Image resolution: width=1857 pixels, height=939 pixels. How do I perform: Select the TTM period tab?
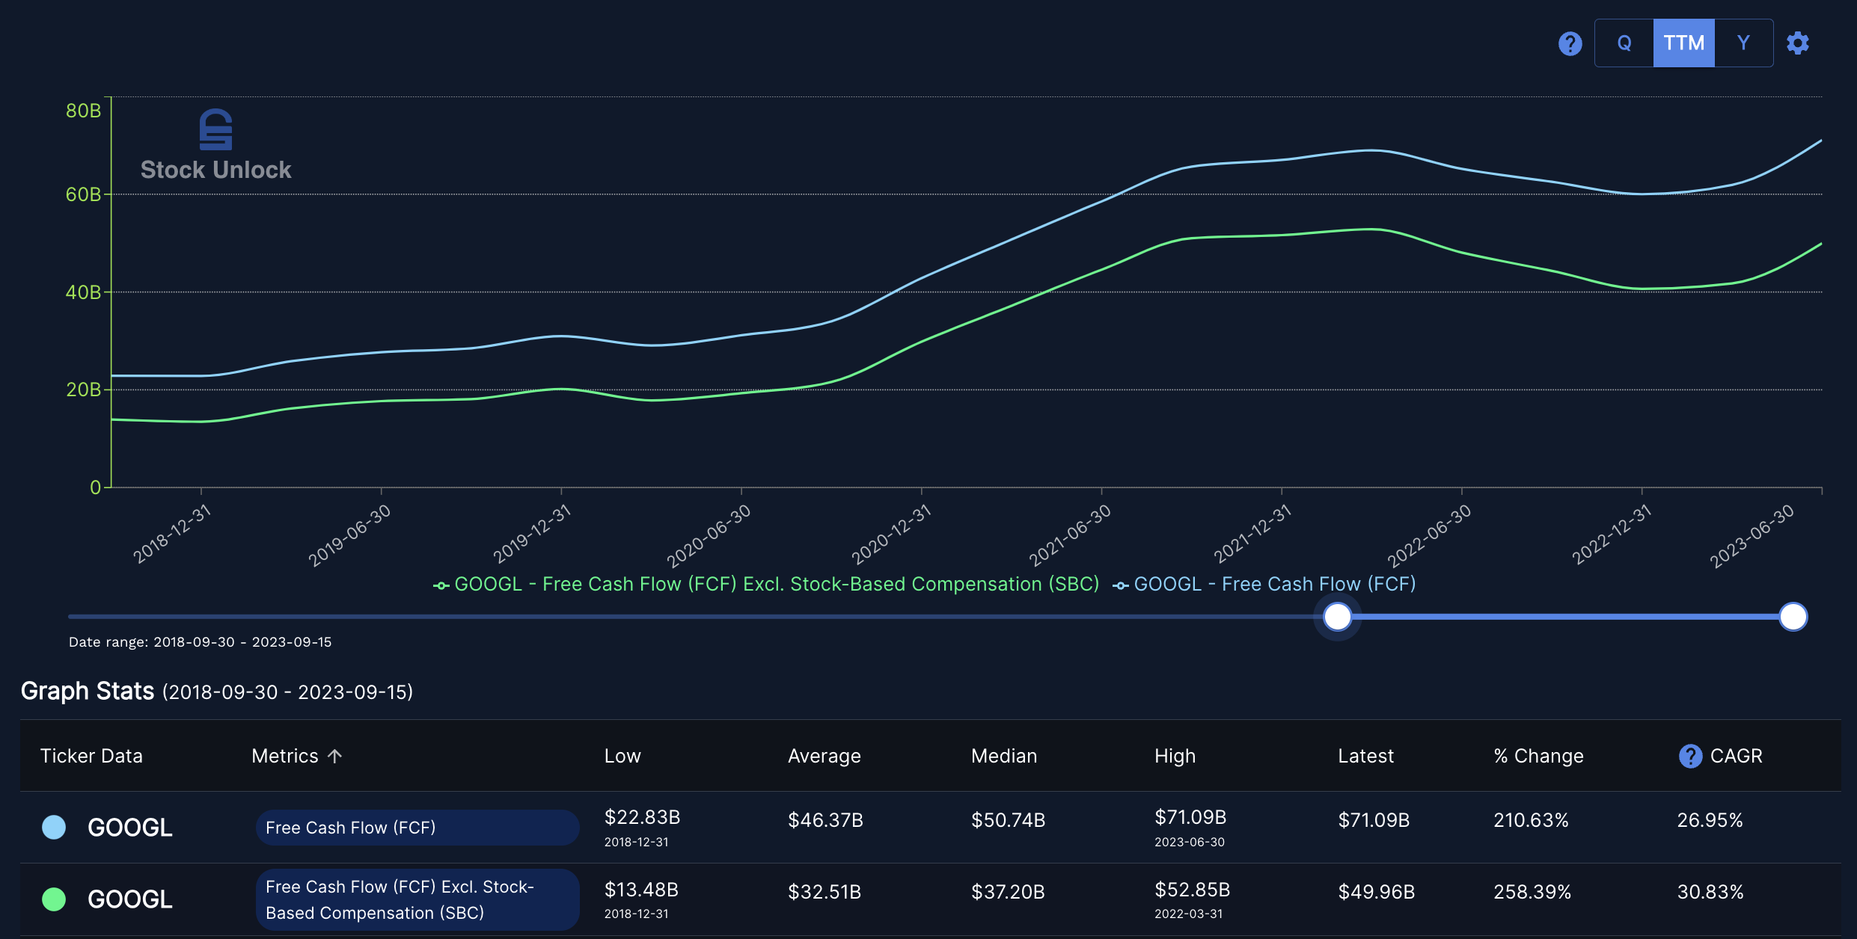[1684, 43]
